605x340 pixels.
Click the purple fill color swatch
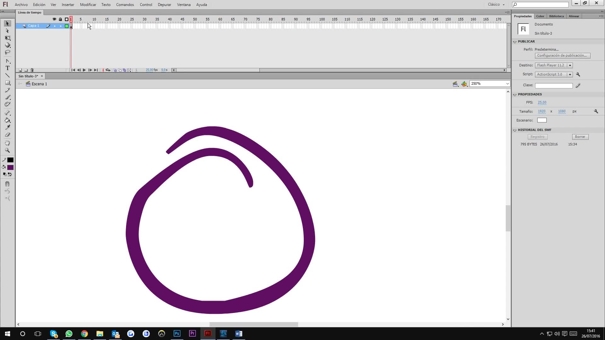[x=10, y=167]
